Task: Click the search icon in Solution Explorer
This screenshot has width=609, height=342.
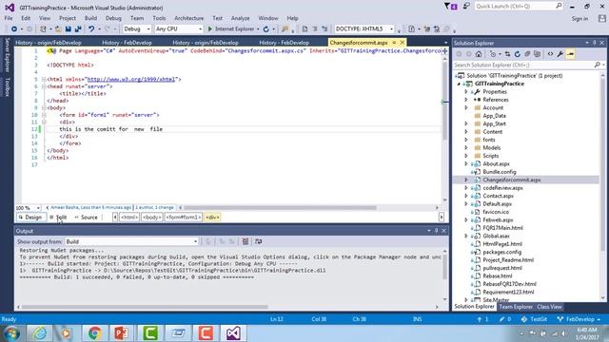Action: coord(597,65)
